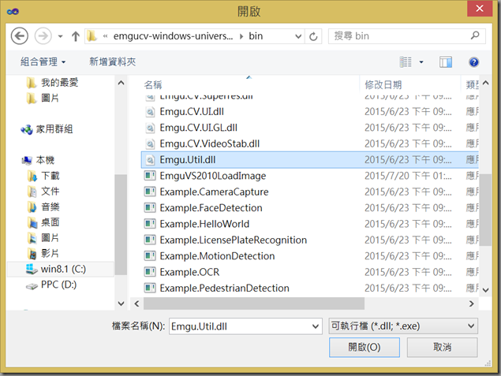Select Example.OCR application icon

(x=150, y=272)
